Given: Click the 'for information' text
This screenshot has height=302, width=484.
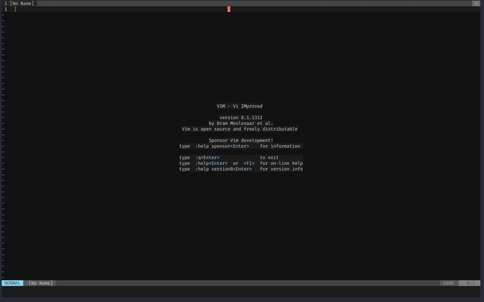Looking at the screenshot, I should point(280,146).
